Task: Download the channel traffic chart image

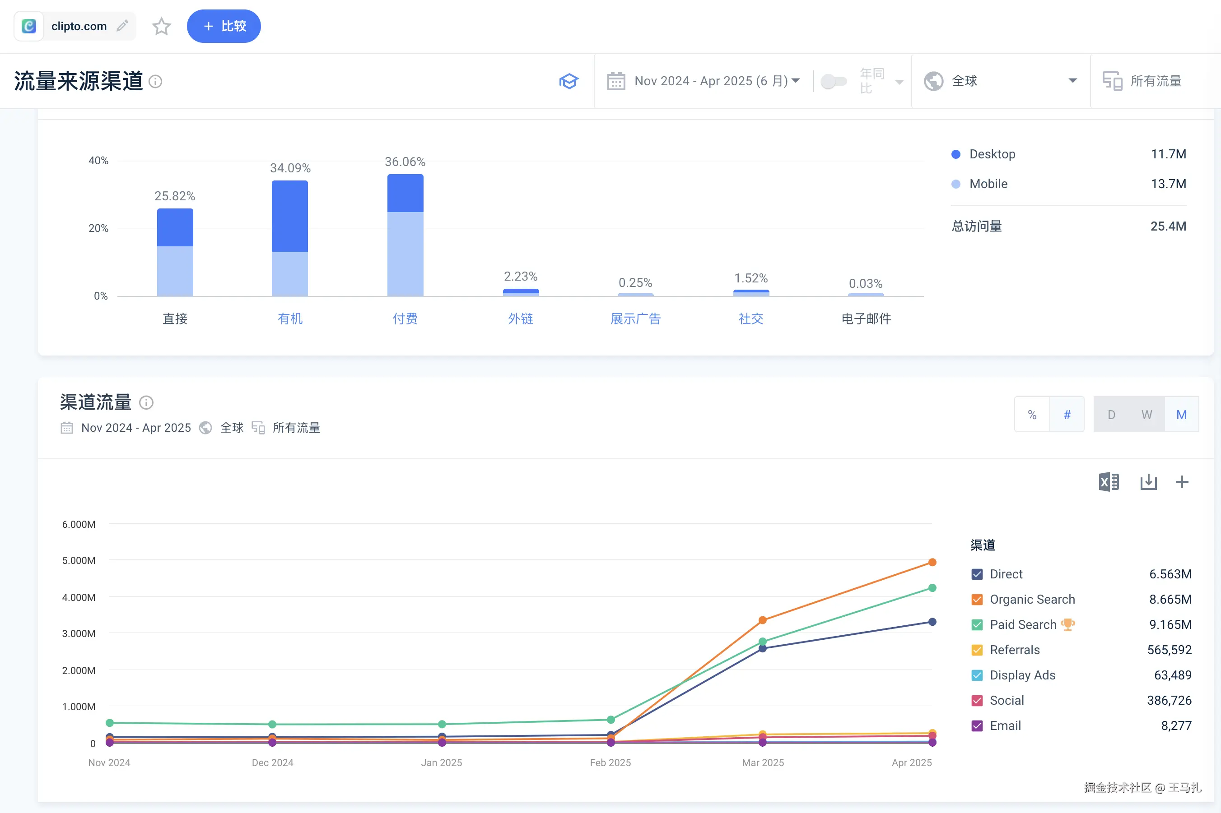Action: (x=1148, y=482)
